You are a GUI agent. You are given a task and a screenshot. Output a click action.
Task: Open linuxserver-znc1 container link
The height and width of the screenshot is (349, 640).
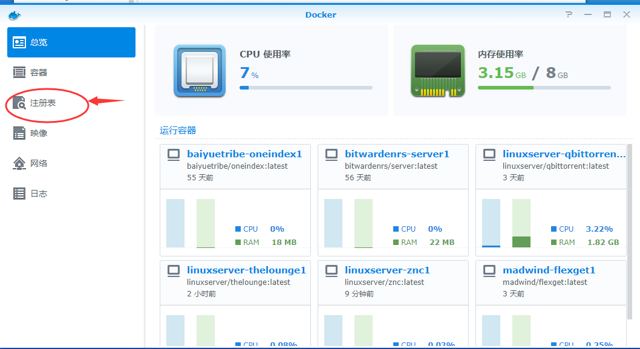[387, 270]
